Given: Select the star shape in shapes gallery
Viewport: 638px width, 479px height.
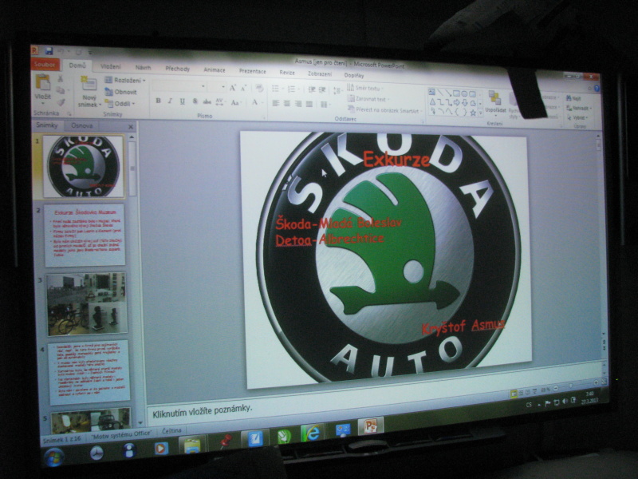Looking at the screenshot, I should (x=473, y=113).
